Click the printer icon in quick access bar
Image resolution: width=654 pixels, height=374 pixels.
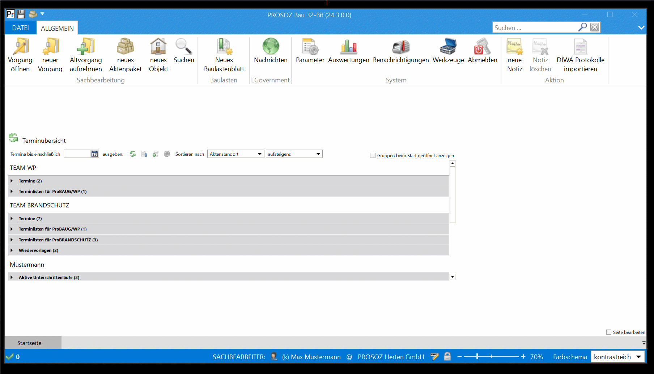(33, 14)
